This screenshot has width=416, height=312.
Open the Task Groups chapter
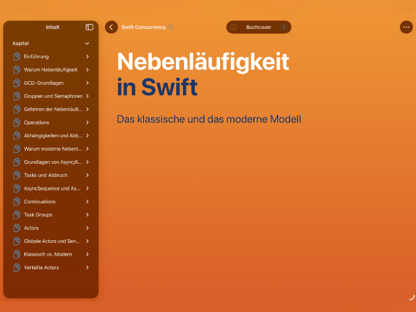[51, 215]
